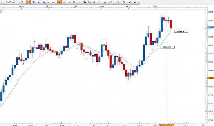Click the 19:25 bottom time axis label

(139, 125)
